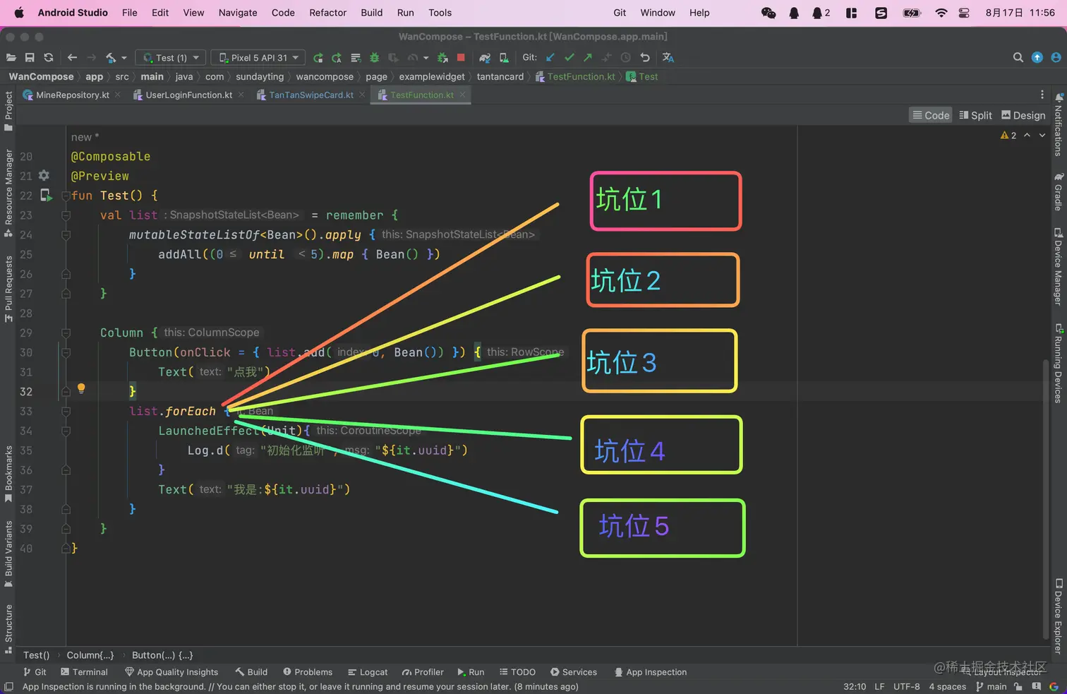Open the Navigate menu
Viewport: 1067px width, 694px height.
238,13
